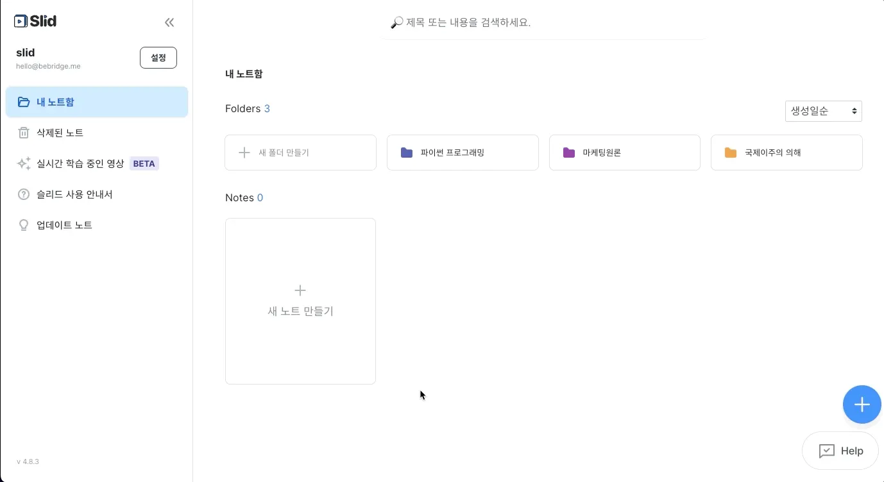
Task: Focus the search field 제목 또는 내용을 검색하세요
Action: point(545,23)
